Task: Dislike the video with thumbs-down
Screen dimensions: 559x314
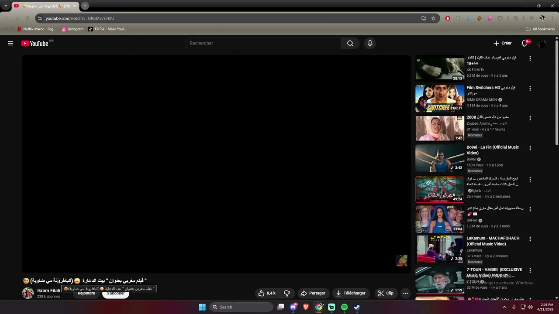Action: 287,293
